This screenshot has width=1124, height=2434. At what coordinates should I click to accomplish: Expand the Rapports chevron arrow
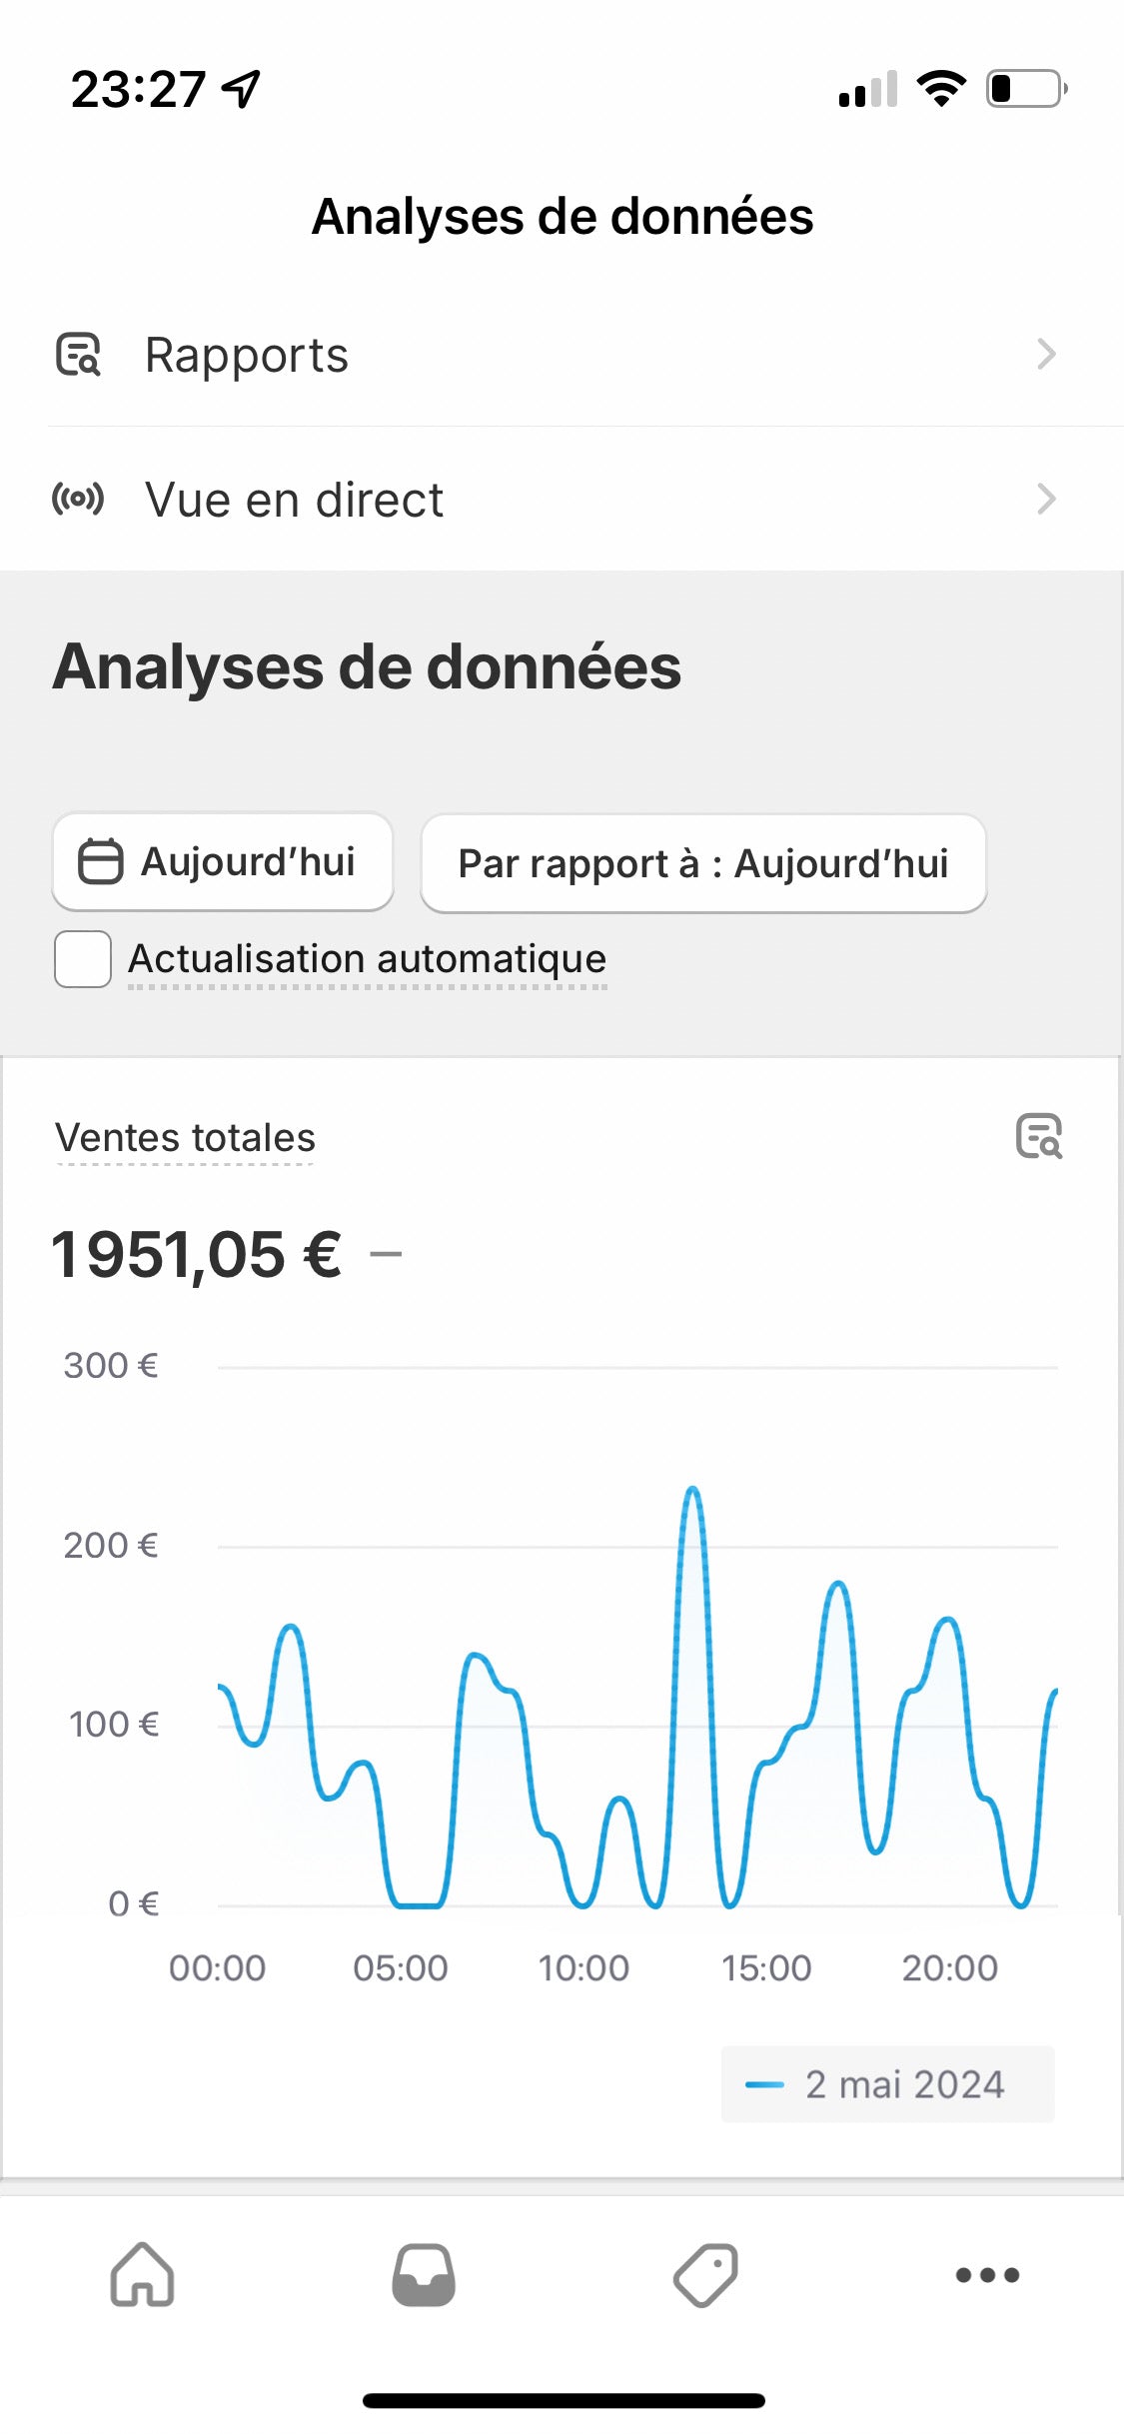tap(1046, 355)
